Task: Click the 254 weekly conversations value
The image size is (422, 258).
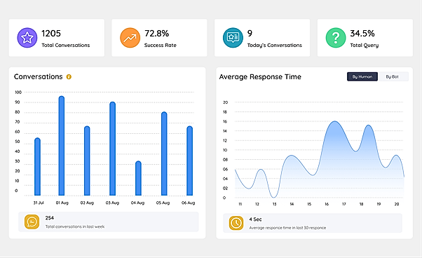Action: click(50, 218)
